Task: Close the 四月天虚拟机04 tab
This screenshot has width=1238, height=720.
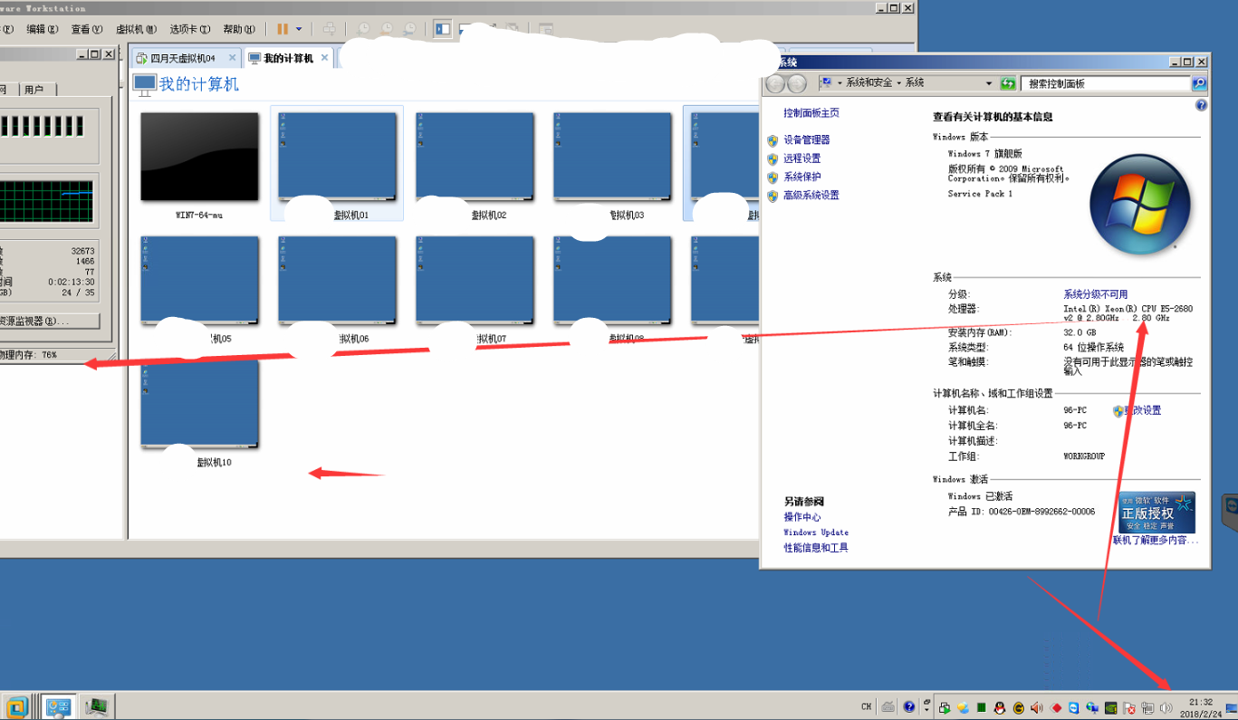Action: point(232,58)
